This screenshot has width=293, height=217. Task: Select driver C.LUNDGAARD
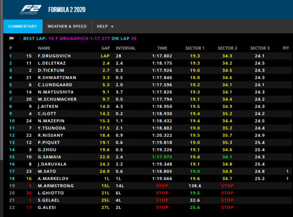tap(55, 85)
